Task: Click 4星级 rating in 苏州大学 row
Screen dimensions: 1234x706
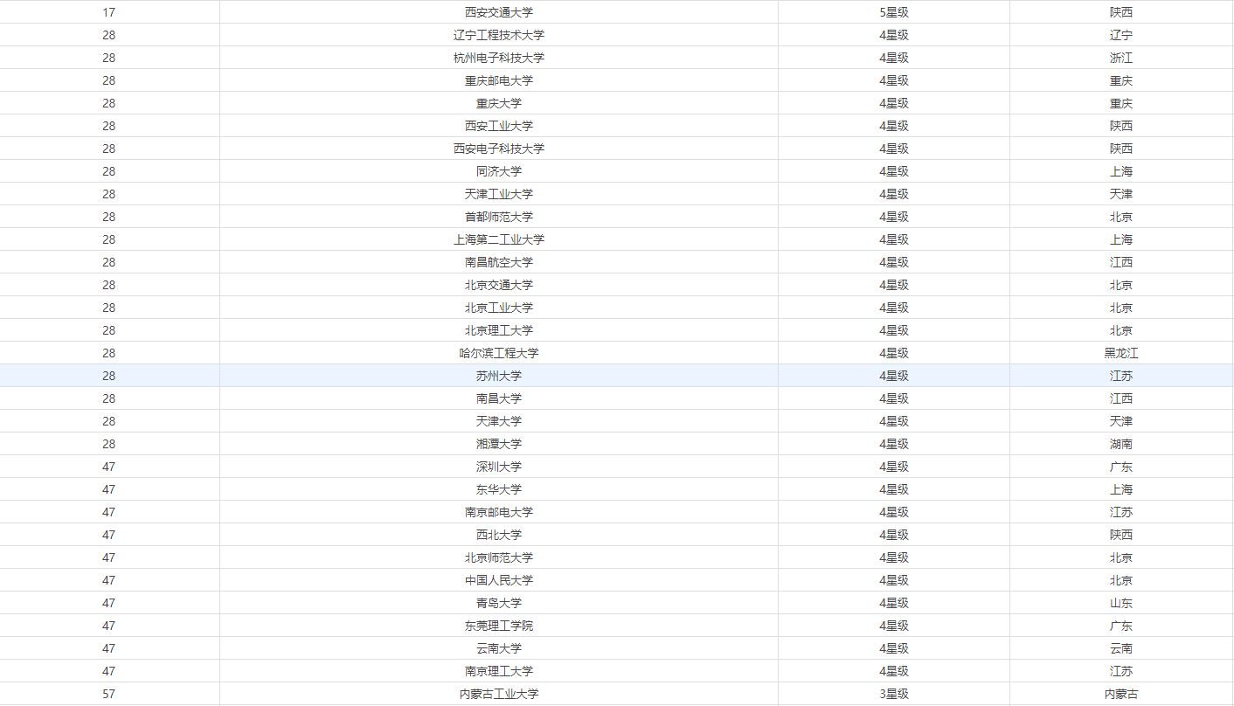Action: pos(894,376)
